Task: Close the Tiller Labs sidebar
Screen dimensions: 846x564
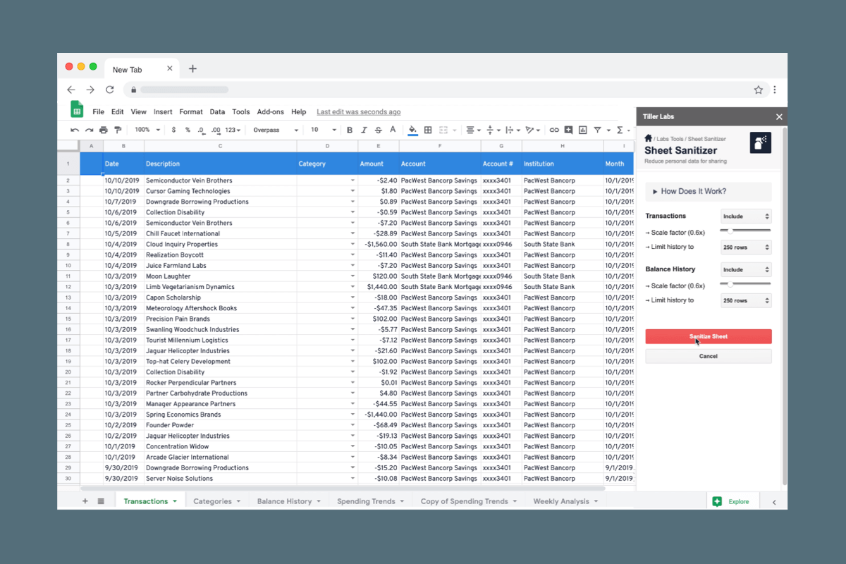Action: (x=779, y=117)
